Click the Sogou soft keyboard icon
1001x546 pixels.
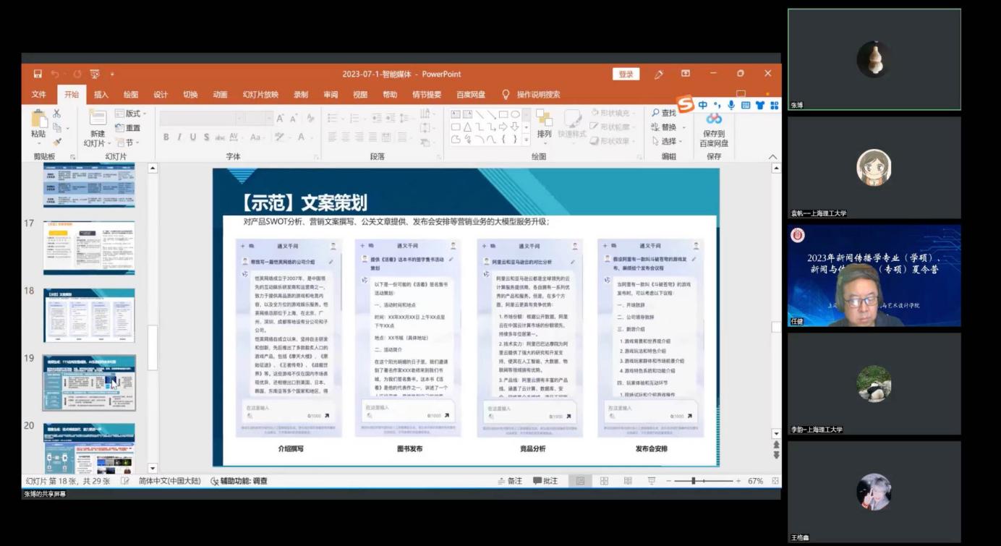(746, 105)
